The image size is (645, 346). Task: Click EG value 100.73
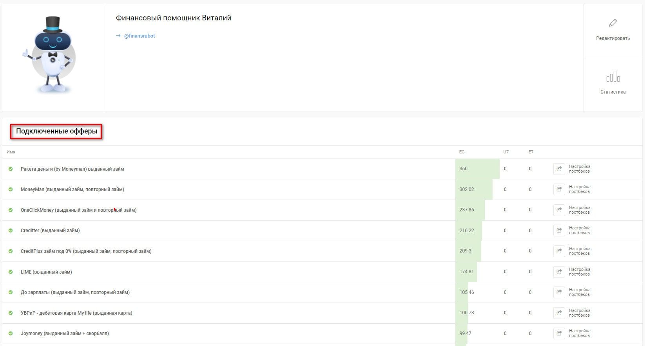(467, 313)
